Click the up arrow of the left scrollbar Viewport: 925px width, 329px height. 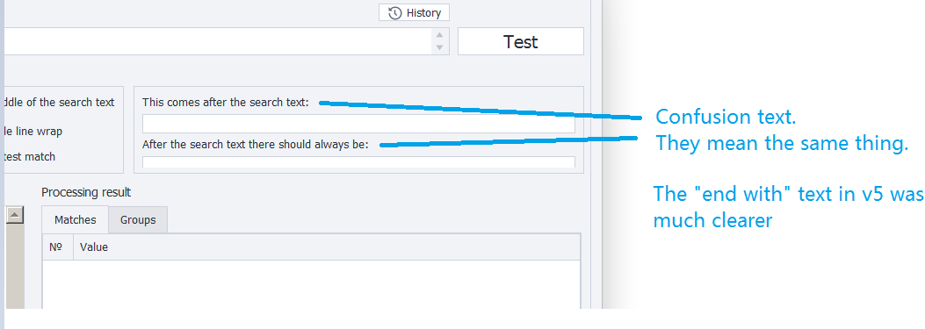[15, 215]
